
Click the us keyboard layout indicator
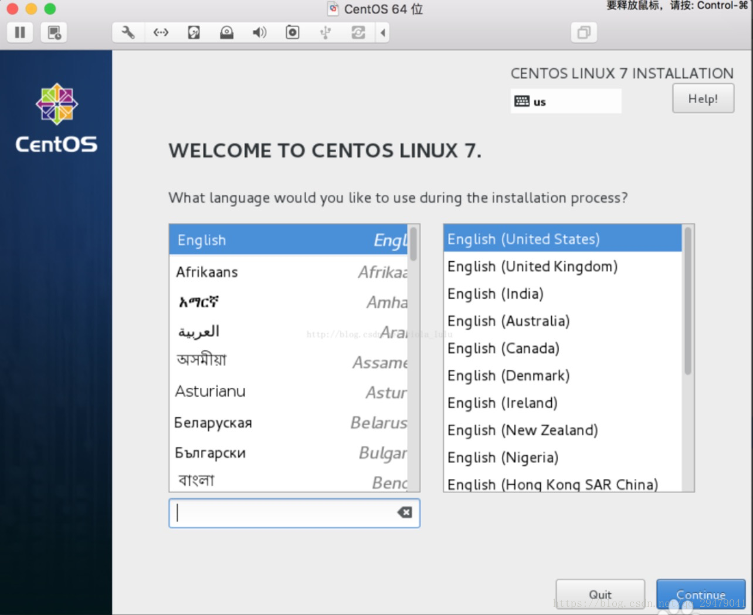(565, 101)
